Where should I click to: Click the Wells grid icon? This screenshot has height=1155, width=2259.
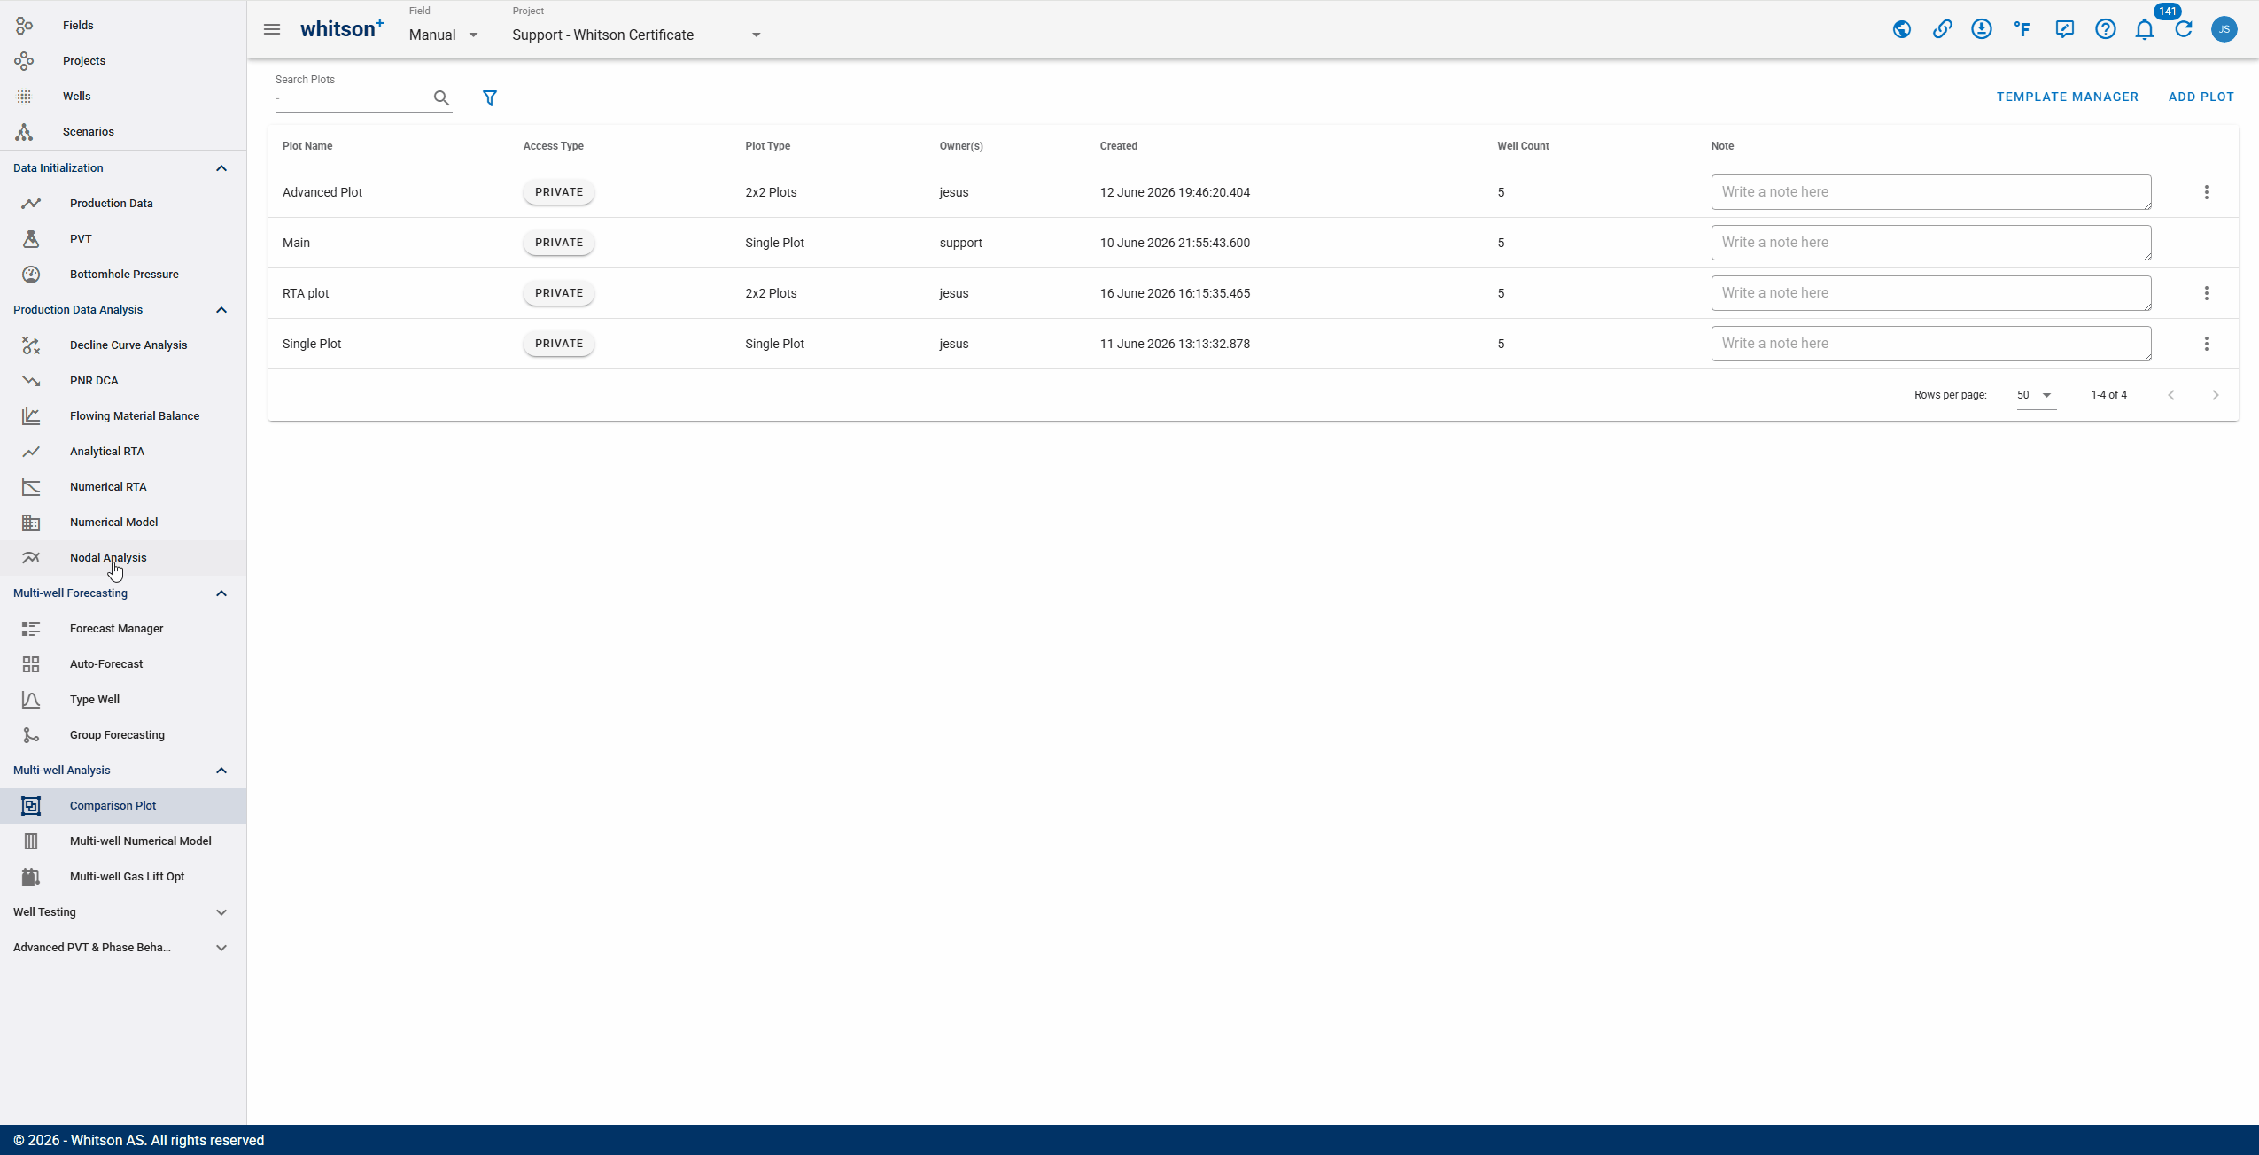coord(24,97)
